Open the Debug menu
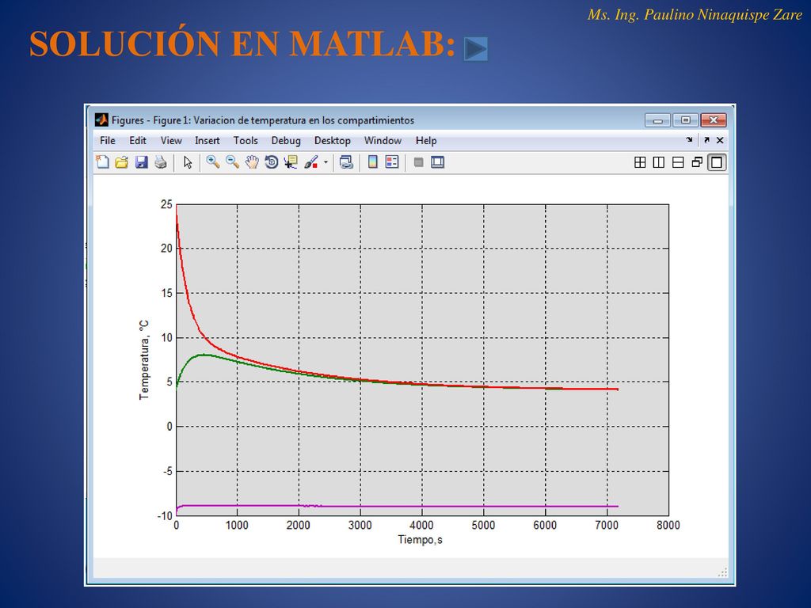This screenshot has width=811, height=608. (286, 141)
